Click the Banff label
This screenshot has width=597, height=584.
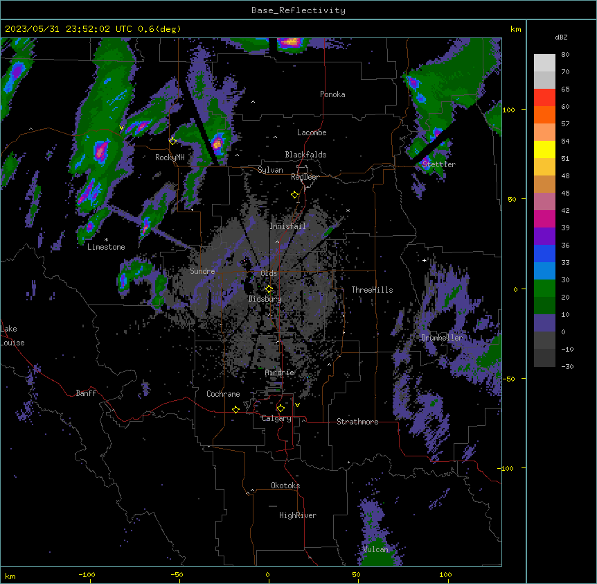(x=86, y=393)
